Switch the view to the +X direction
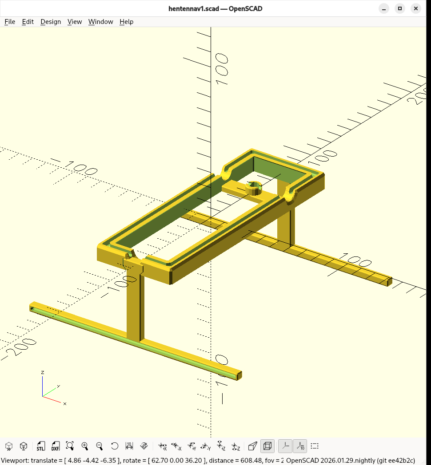 tap(162, 446)
